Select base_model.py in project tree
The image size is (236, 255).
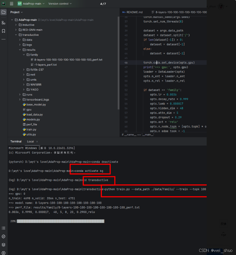[34, 105]
